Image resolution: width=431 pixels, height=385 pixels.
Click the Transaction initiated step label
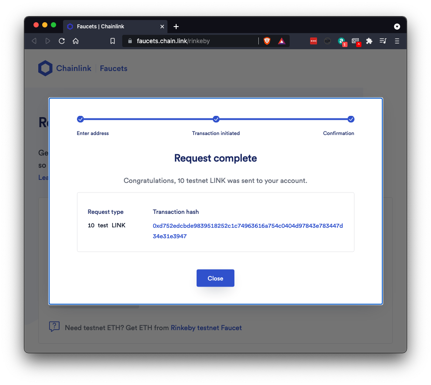pyautogui.click(x=216, y=133)
